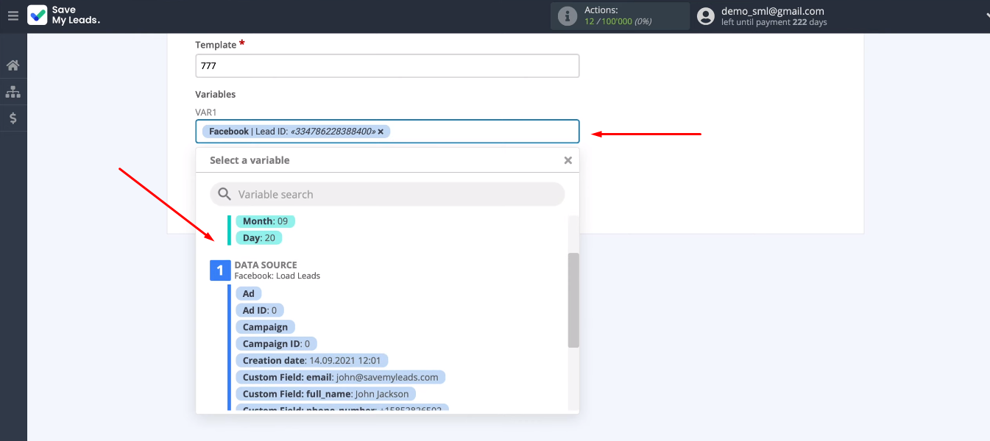Click the left until payment 222 days text
Viewport: 990px width, 441px height.
click(774, 22)
